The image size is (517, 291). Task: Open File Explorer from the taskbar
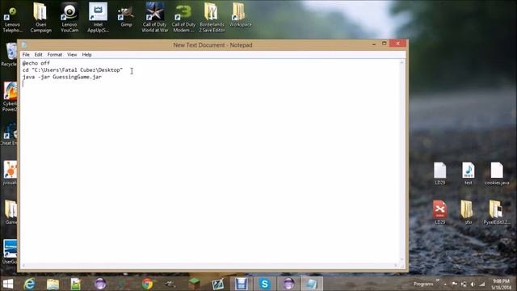click(x=53, y=284)
